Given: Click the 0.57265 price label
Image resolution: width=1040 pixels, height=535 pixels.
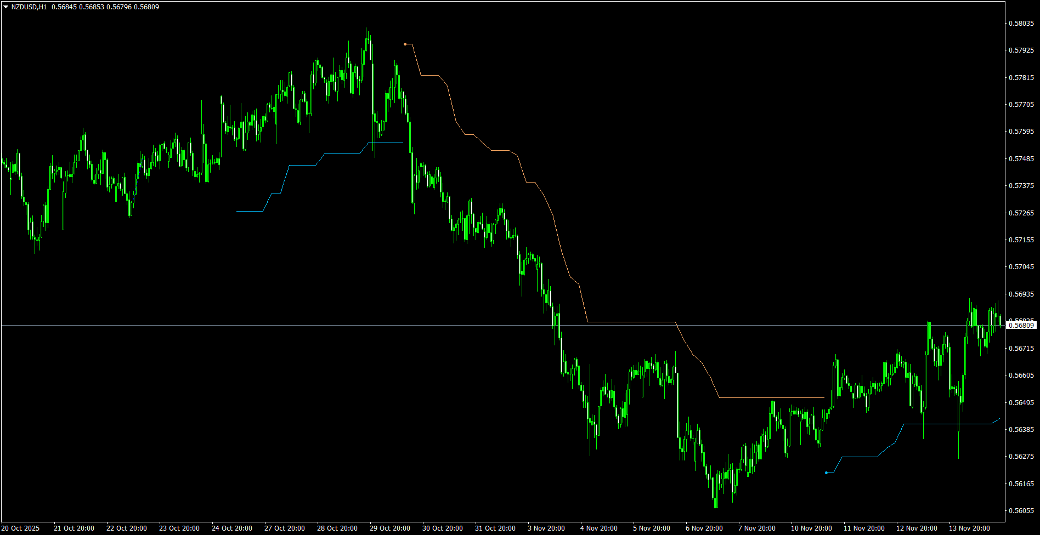Looking at the screenshot, I should pyautogui.click(x=1021, y=213).
